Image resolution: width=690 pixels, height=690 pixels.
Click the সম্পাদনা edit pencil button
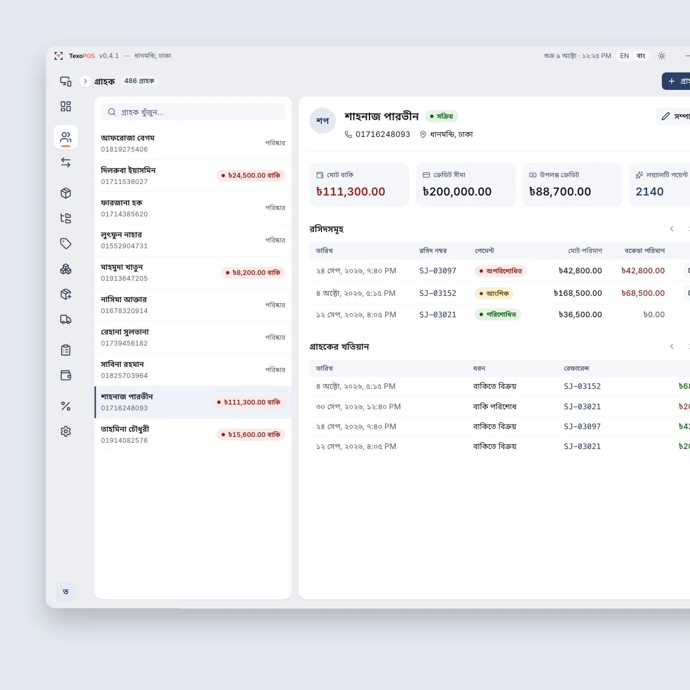[x=674, y=116]
